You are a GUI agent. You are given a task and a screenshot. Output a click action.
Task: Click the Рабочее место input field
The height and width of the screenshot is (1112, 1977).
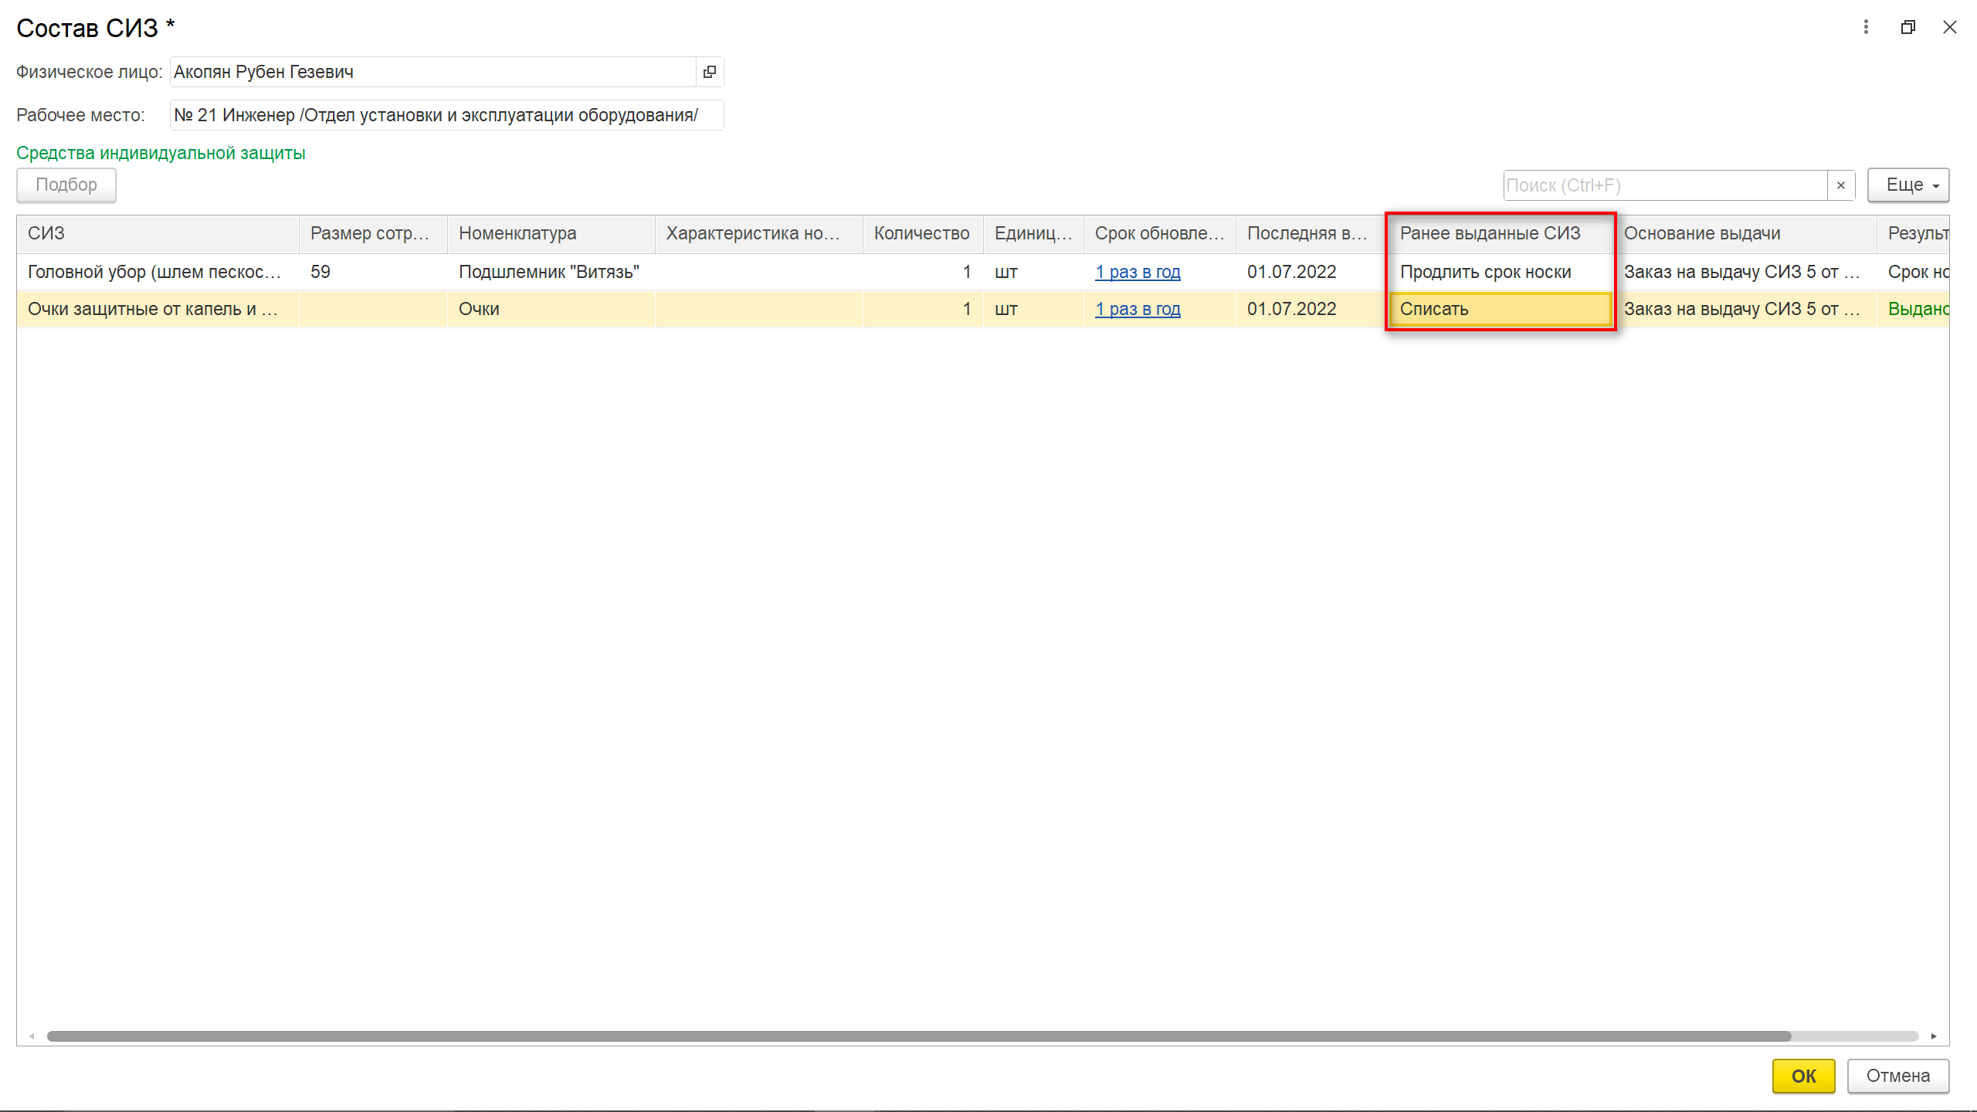coord(446,115)
